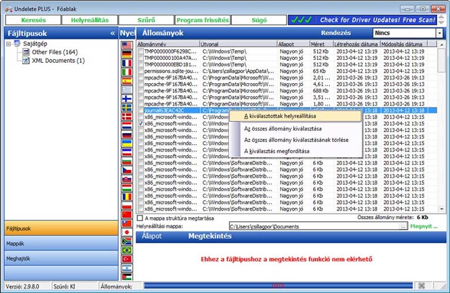
Task: Select the Israeli flag language
Action: [x=127, y=268]
